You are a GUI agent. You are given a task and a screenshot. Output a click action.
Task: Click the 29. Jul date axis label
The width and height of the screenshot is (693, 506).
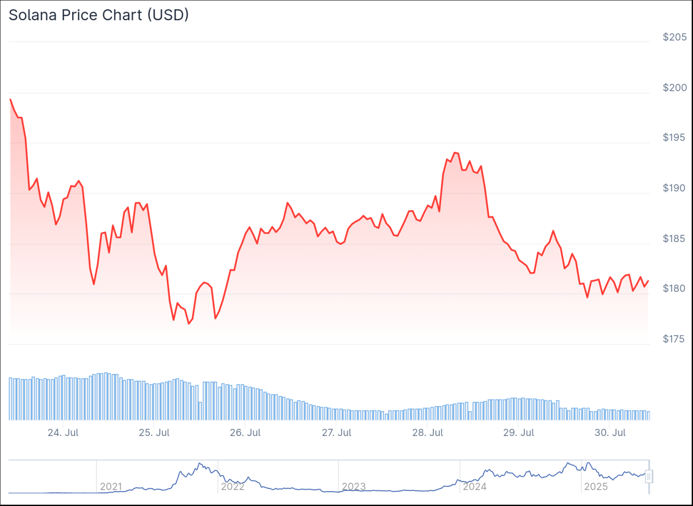tap(518, 433)
